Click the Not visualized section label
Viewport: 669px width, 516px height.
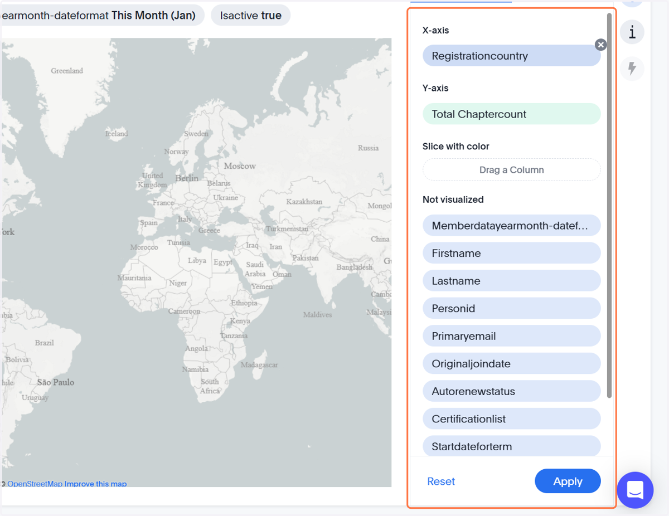pos(453,199)
